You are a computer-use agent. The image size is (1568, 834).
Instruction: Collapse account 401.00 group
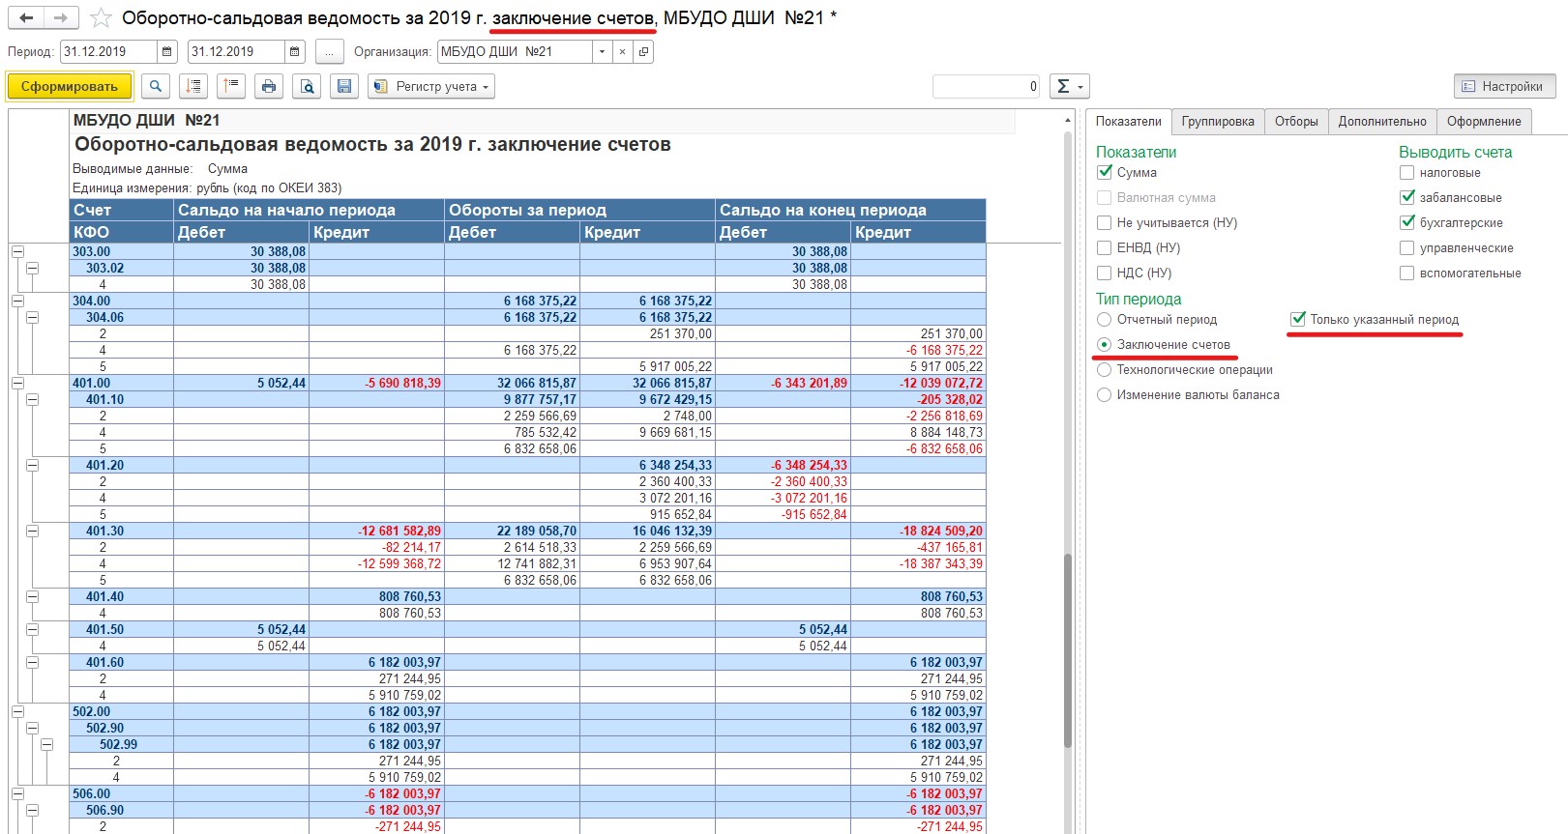[x=17, y=383]
